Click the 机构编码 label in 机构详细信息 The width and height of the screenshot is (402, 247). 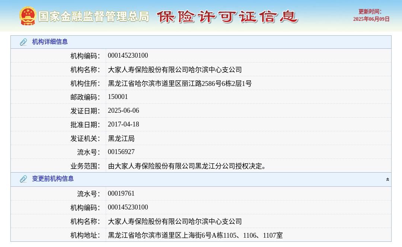pyautogui.click(x=85, y=56)
